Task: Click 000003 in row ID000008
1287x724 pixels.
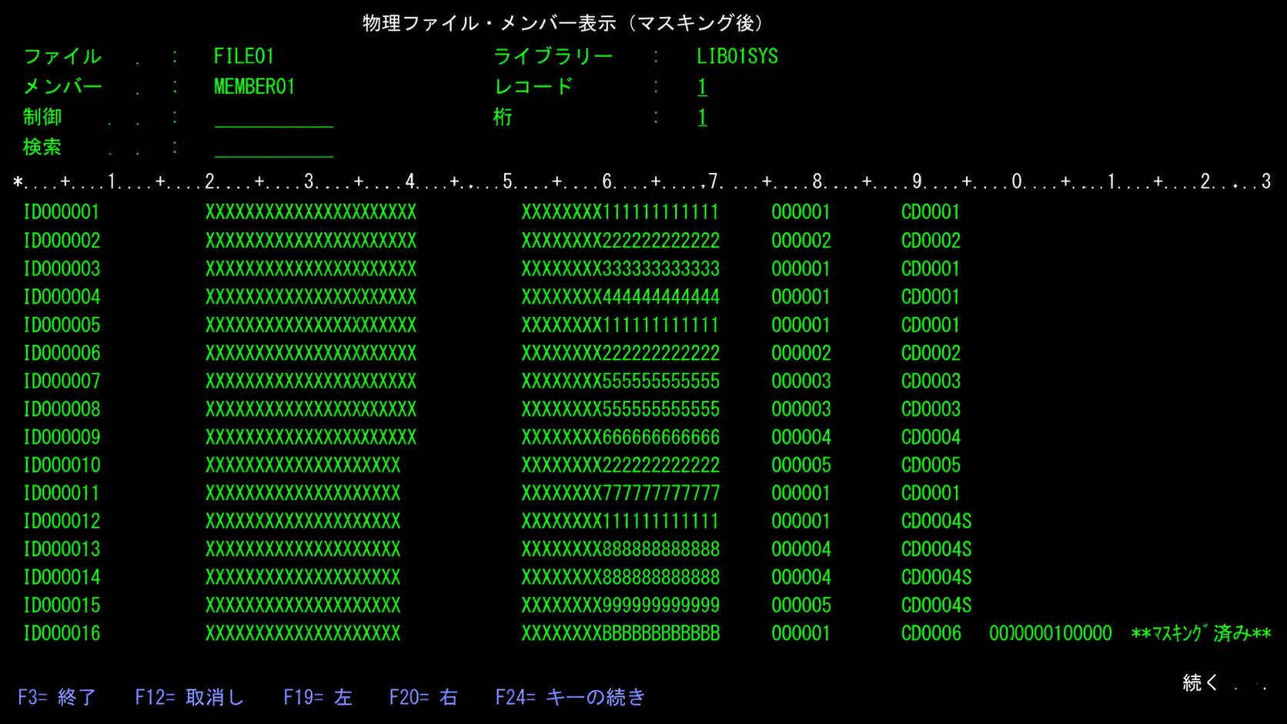Action: (x=801, y=409)
